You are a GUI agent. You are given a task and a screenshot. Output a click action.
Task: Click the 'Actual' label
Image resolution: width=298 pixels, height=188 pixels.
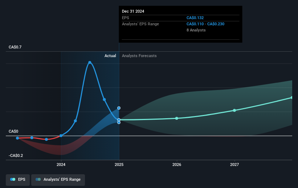[110, 56]
